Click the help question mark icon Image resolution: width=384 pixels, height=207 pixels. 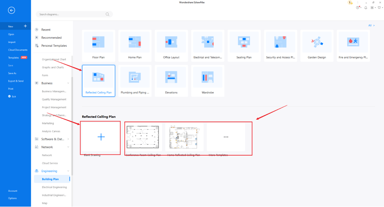point(358,8)
